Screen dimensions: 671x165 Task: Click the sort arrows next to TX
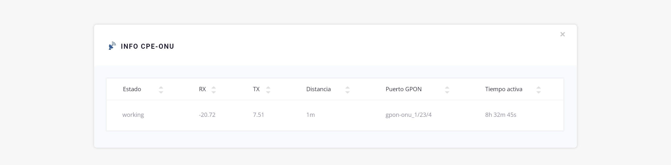click(268, 90)
